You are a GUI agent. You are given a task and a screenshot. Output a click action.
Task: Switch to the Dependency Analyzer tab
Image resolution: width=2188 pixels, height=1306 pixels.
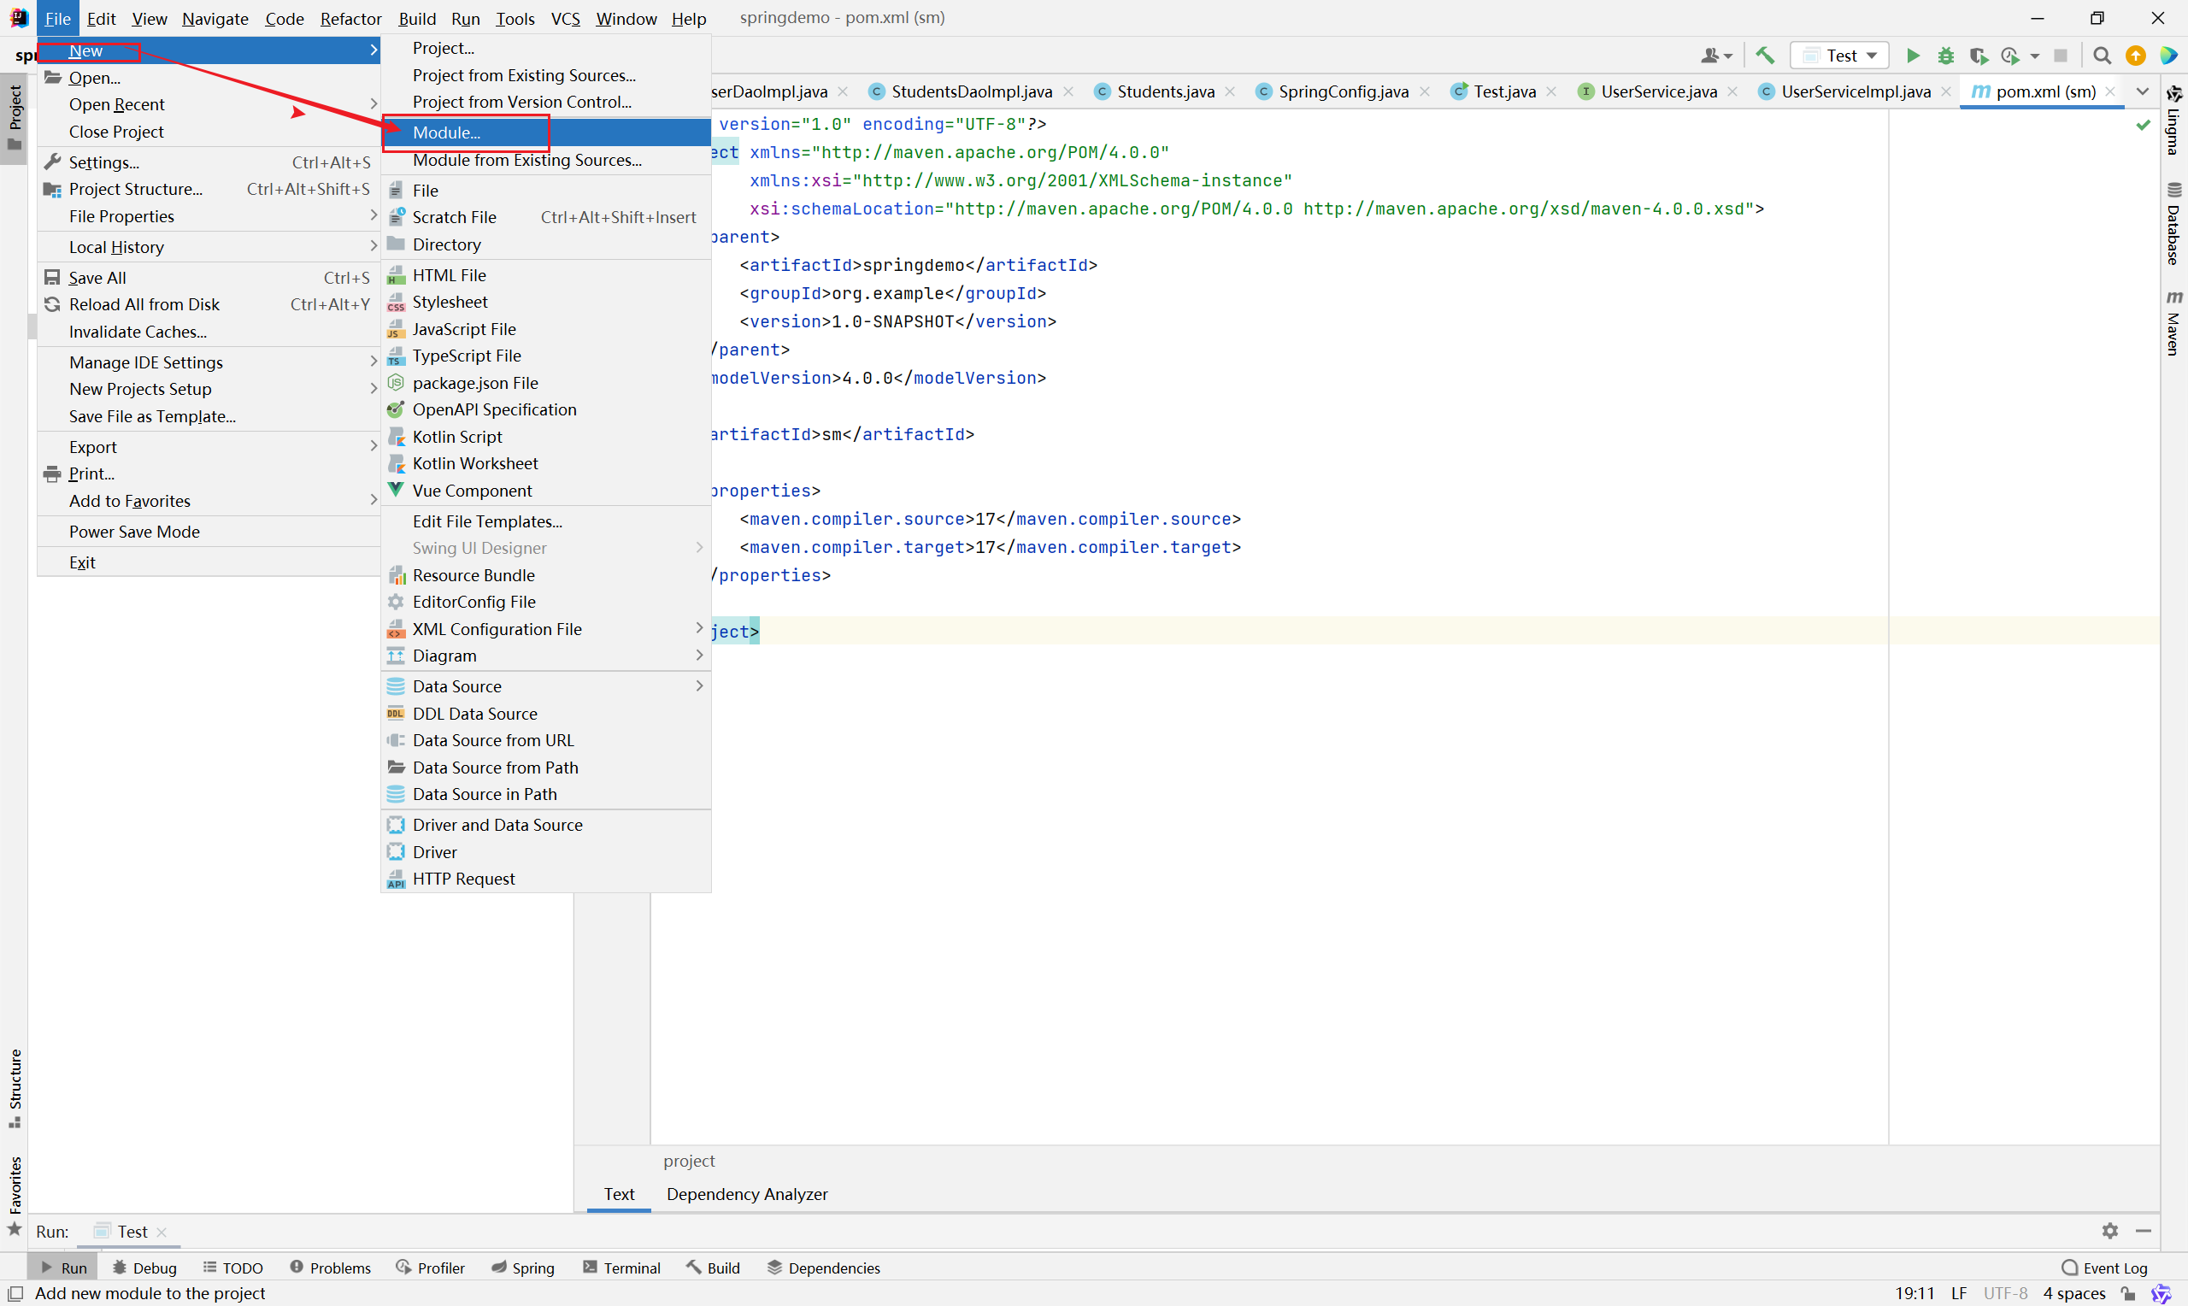pyautogui.click(x=746, y=1193)
